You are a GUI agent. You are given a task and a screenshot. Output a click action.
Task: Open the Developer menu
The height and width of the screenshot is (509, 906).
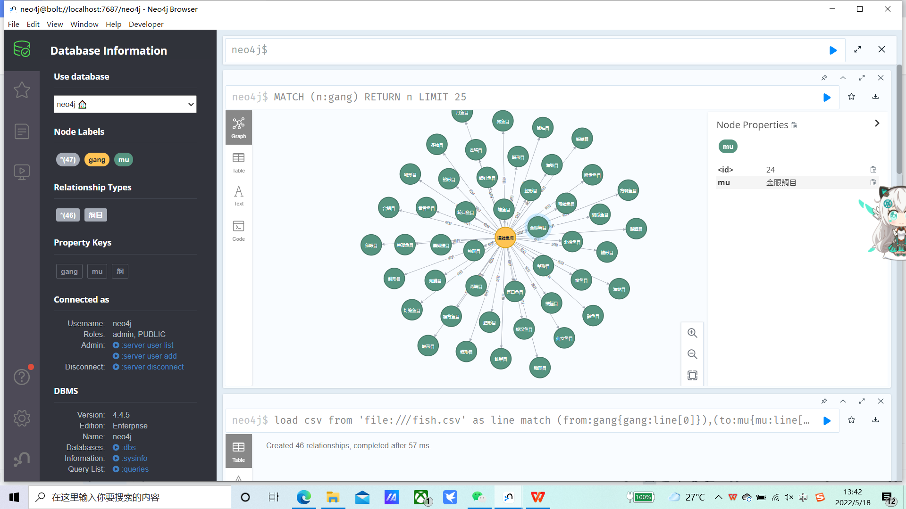146,24
